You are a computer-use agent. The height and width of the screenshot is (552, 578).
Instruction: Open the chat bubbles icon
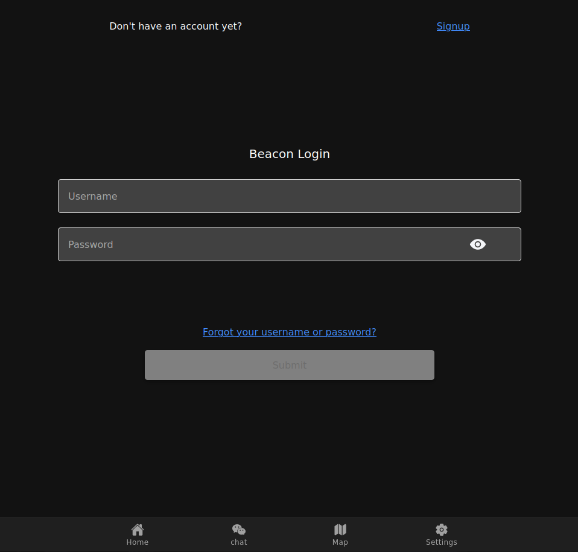click(x=239, y=530)
